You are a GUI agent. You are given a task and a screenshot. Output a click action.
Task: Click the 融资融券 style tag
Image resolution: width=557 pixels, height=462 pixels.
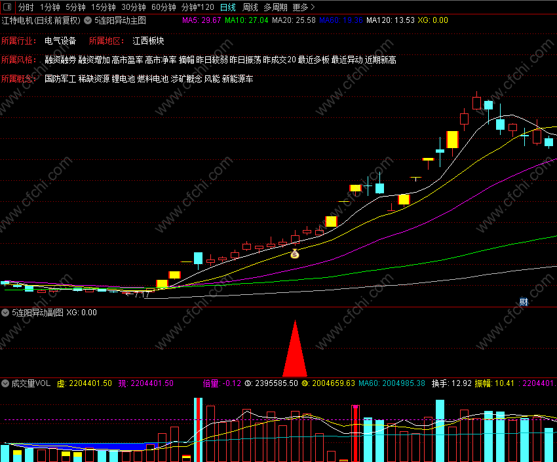[x=60, y=60]
